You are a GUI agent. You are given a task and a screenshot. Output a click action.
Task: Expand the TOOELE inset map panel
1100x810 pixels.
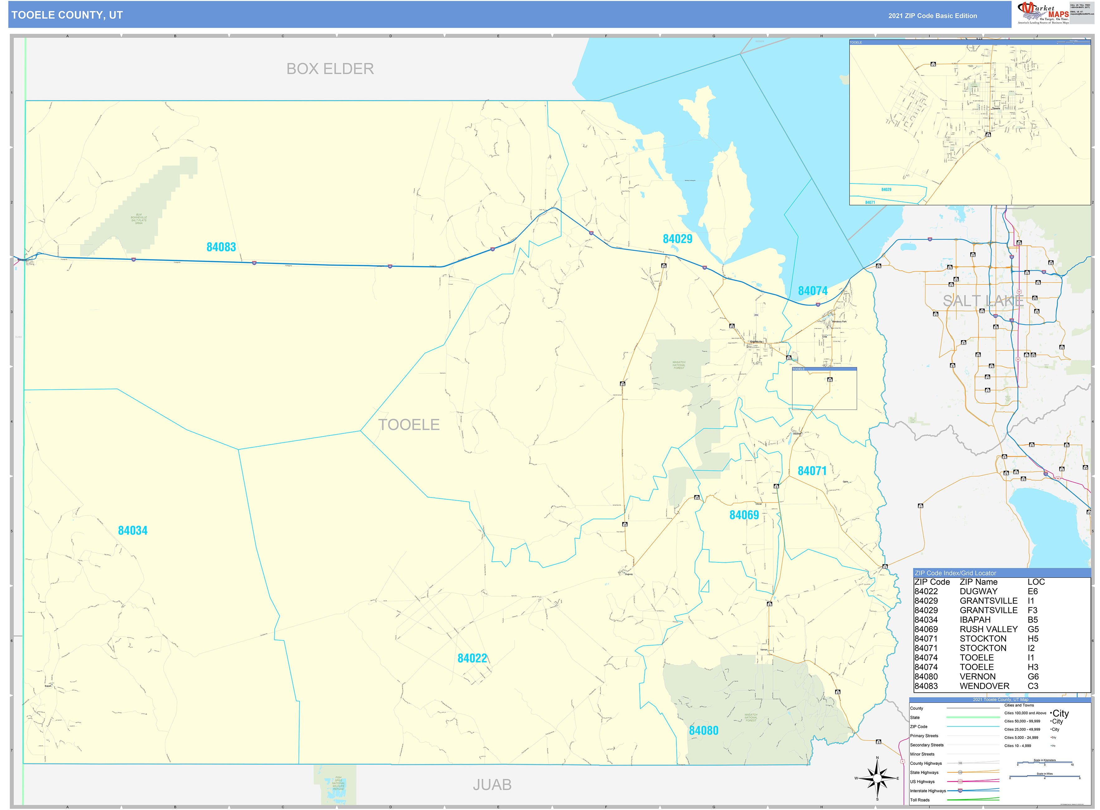[856, 43]
